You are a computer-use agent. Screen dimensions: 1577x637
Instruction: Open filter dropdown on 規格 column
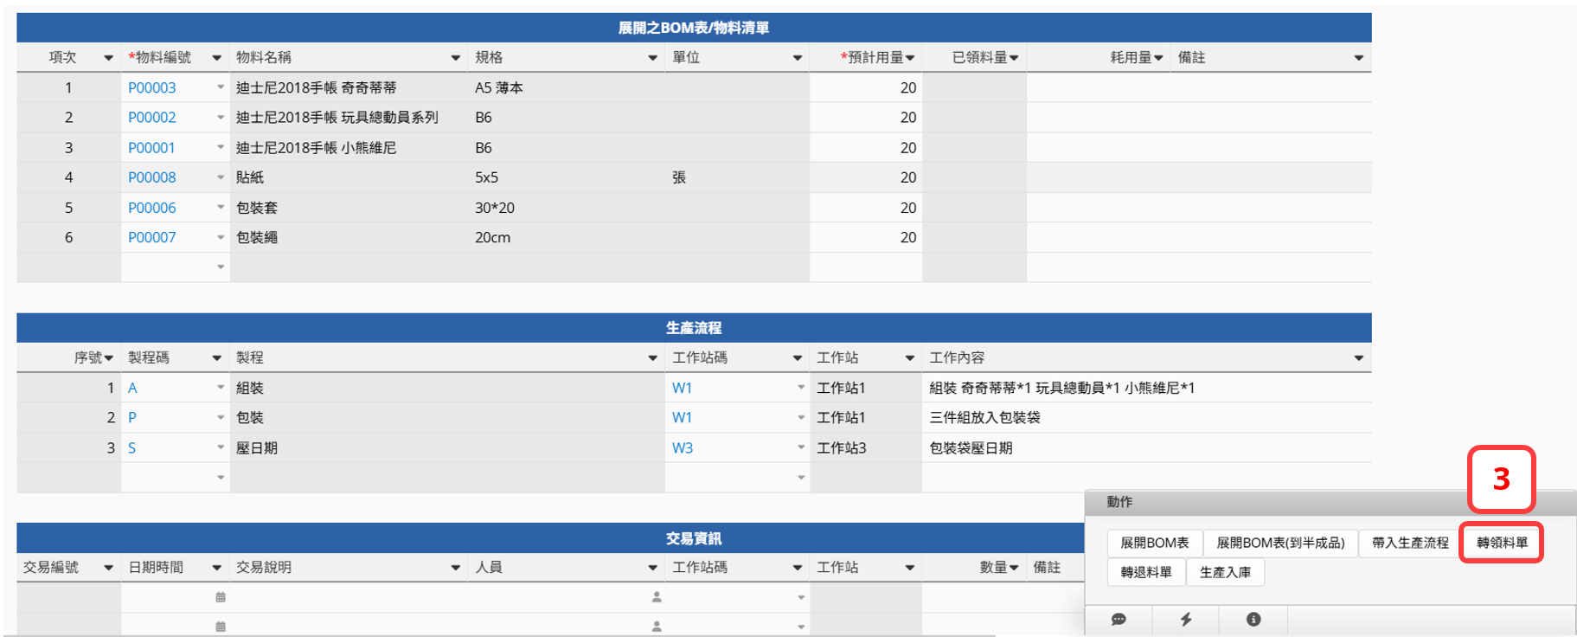[653, 58]
